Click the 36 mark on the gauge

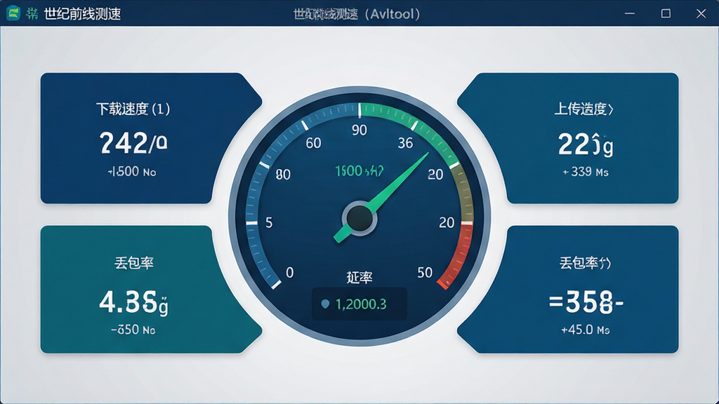[405, 143]
